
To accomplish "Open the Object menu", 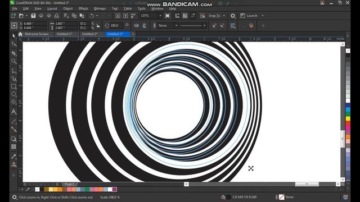I will coord(68,8).
